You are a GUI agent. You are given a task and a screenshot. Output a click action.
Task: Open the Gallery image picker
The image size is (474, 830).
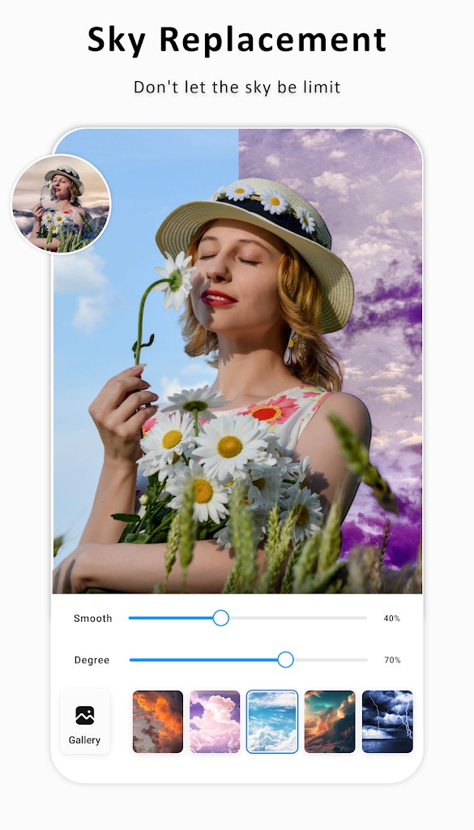tap(84, 721)
